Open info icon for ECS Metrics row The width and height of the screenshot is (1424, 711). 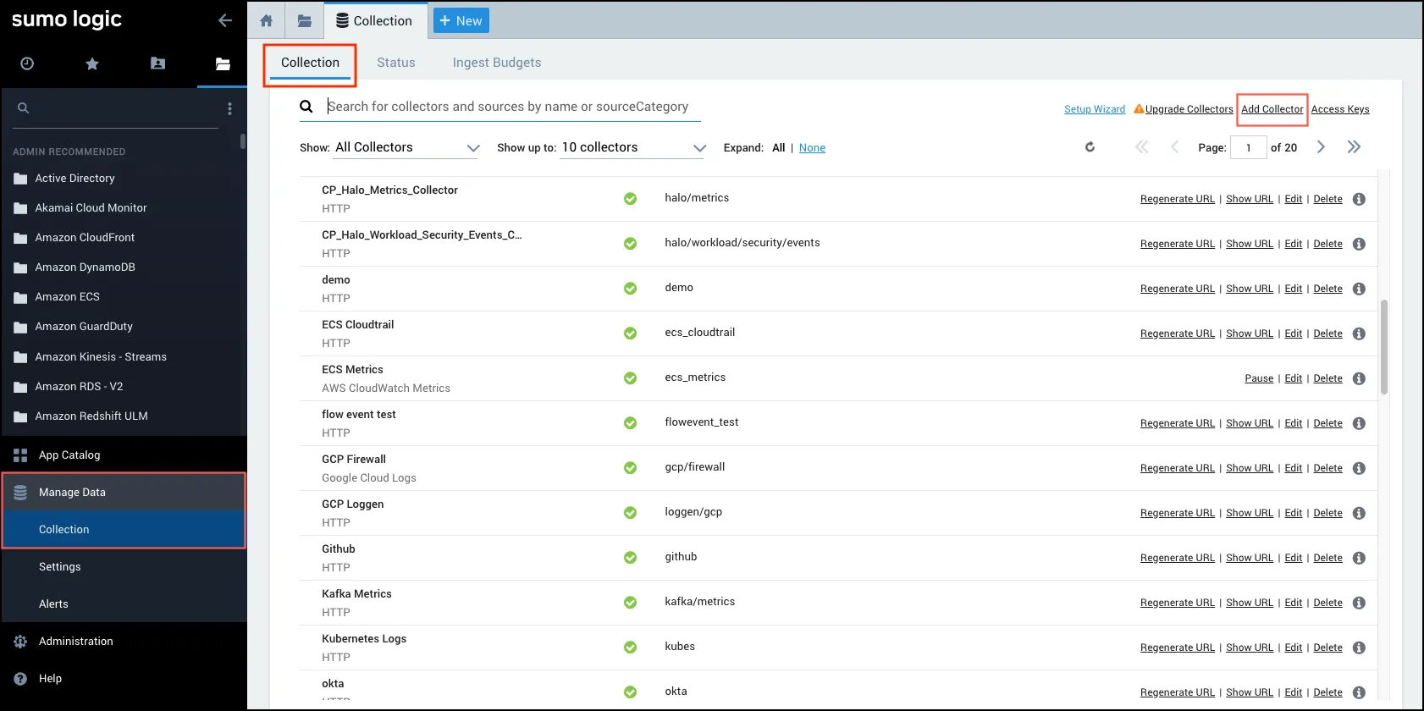click(1359, 378)
